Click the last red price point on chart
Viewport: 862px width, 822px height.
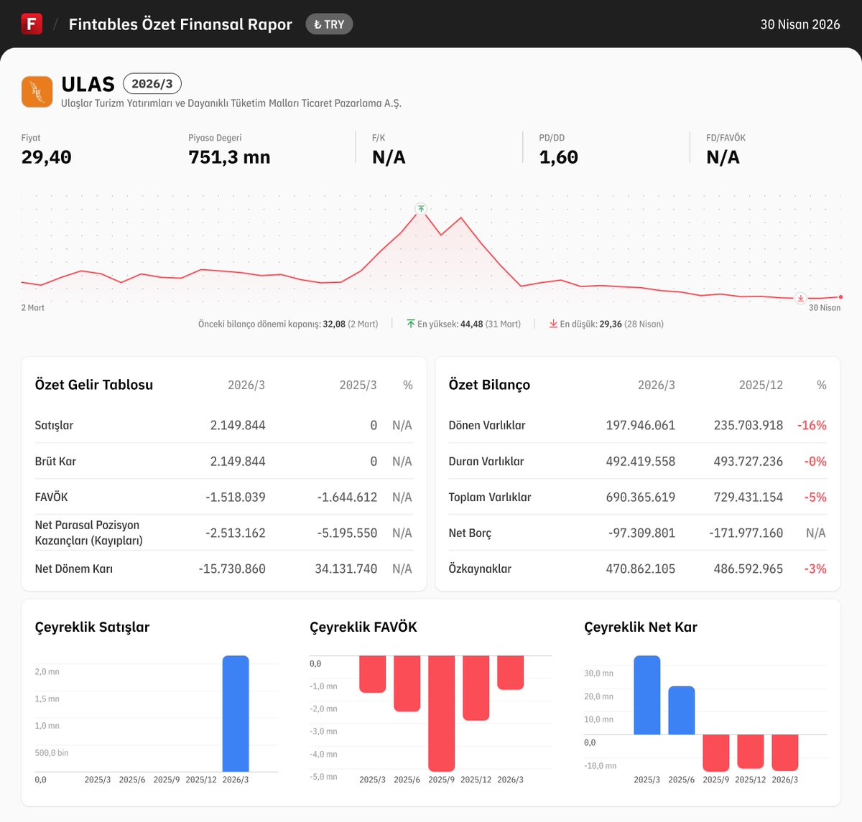click(840, 296)
